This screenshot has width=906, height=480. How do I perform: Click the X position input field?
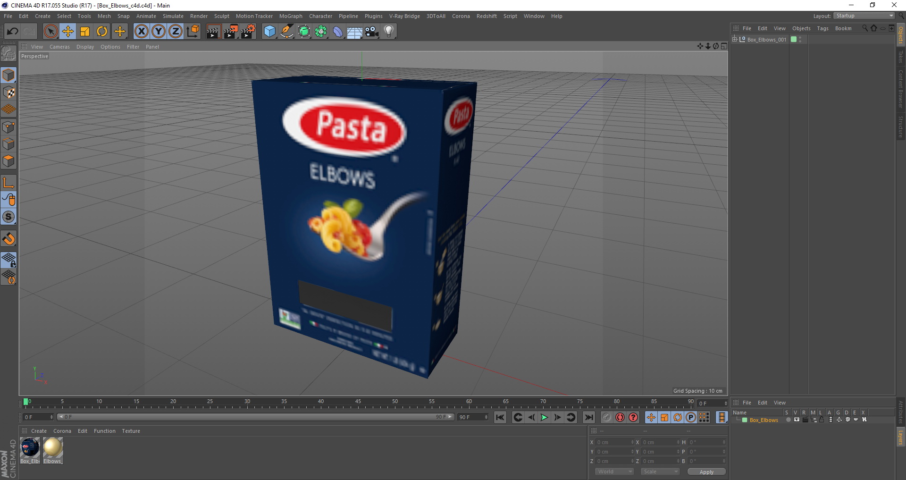tap(615, 442)
